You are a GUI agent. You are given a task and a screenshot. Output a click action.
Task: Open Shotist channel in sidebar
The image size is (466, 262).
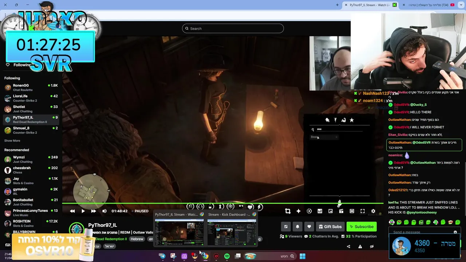31,109
